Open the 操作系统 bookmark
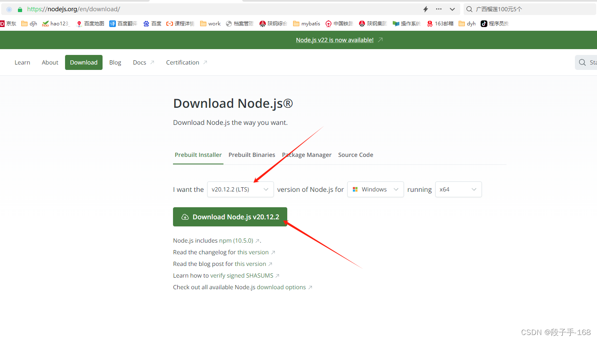This screenshot has width=597, height=340. (407, 24)
